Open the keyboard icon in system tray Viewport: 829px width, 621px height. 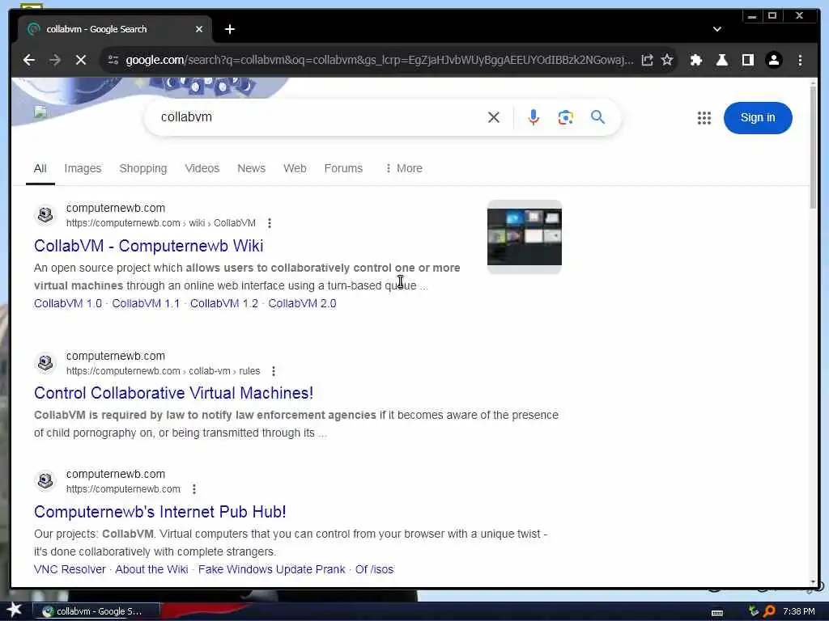point(717,613)
